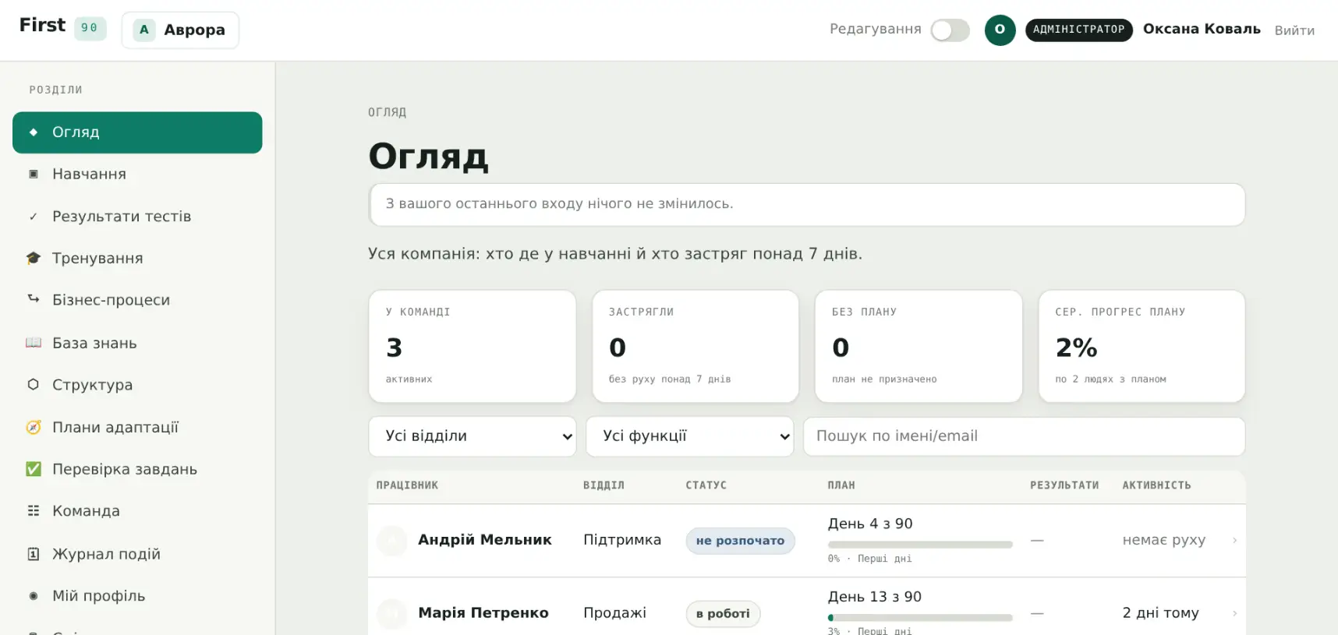Image resolution: width=1338 pixels, height=635 pixels.
Task: Click the Без плану stat card
Action: (919, 346)
